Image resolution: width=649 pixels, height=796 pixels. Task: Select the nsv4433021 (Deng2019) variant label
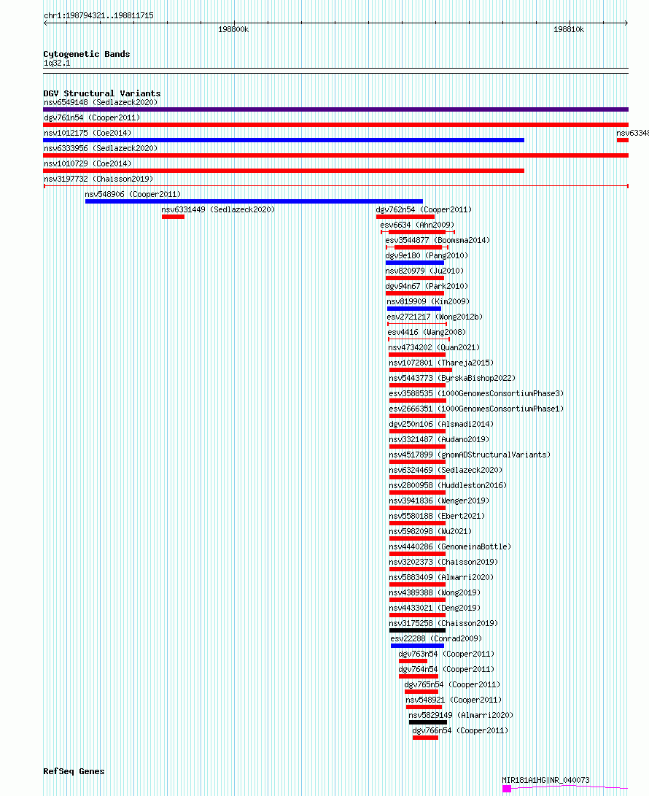(435, 608)
